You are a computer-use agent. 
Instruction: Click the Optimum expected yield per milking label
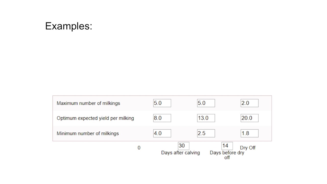pos(95,118)
